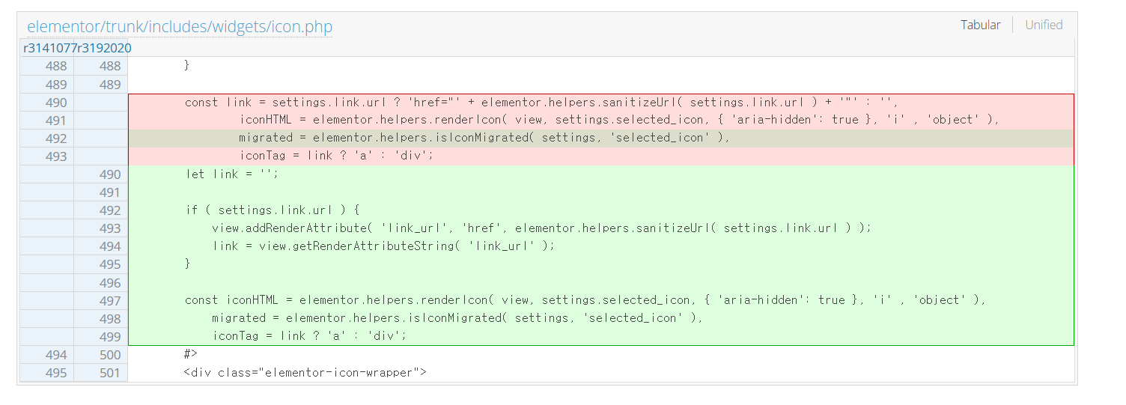
Task: Click the 'view.getRenderAttributeString' code line
Action: (601, 246)
